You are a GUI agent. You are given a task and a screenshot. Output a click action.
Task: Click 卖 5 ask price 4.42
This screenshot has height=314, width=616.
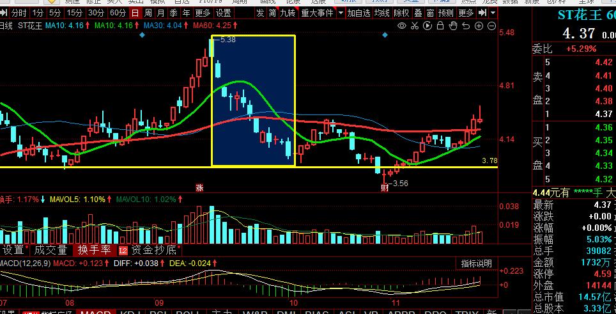(x=603, y=62)
